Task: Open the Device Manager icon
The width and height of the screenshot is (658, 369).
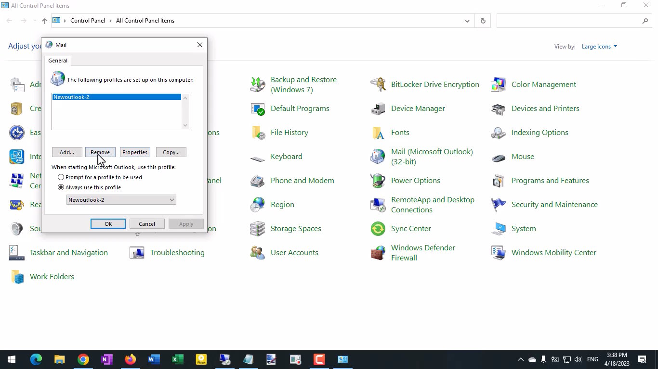Action: point(378,109)
